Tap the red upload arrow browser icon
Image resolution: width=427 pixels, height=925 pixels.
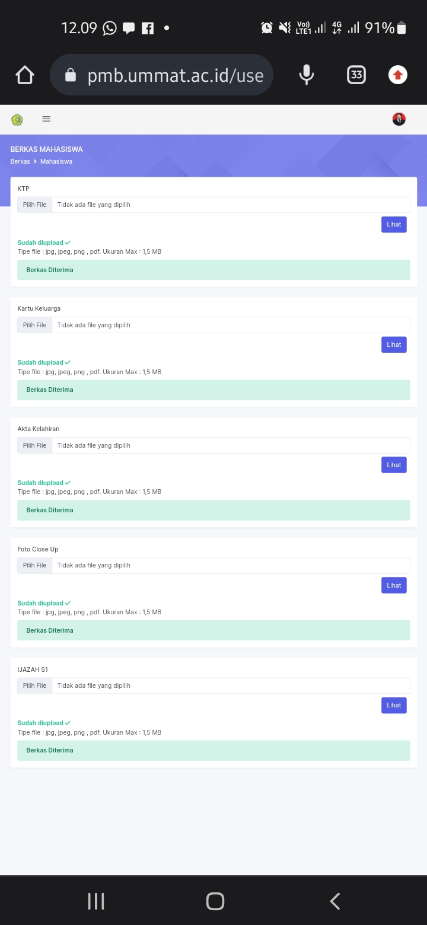pyautogui.click(x=398, y=75)
